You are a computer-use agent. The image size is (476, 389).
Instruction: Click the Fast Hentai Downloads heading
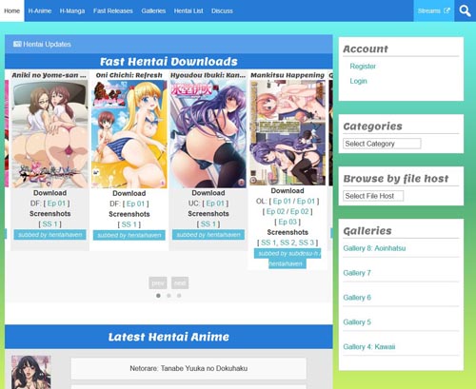coord(169,62)
